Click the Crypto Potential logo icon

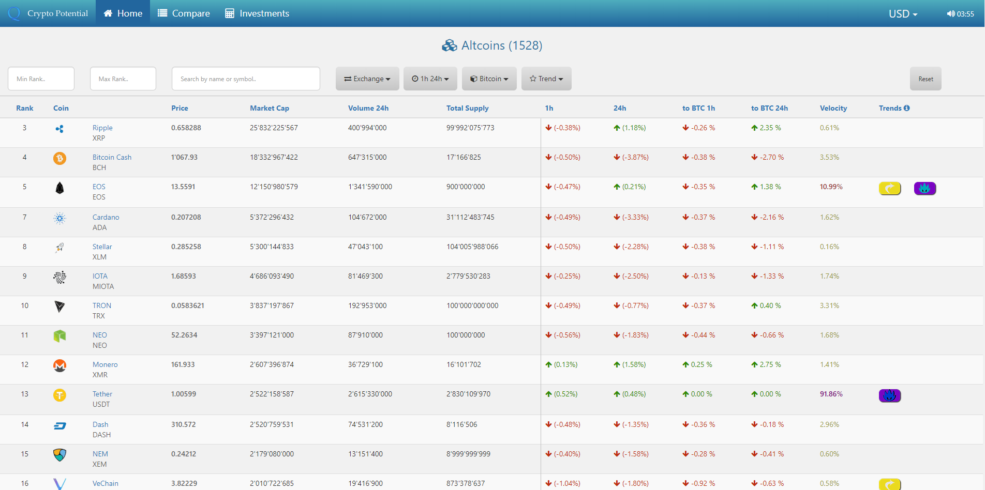pos(14,13)
